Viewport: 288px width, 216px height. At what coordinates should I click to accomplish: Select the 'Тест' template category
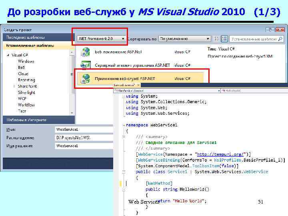pos(22,111)
